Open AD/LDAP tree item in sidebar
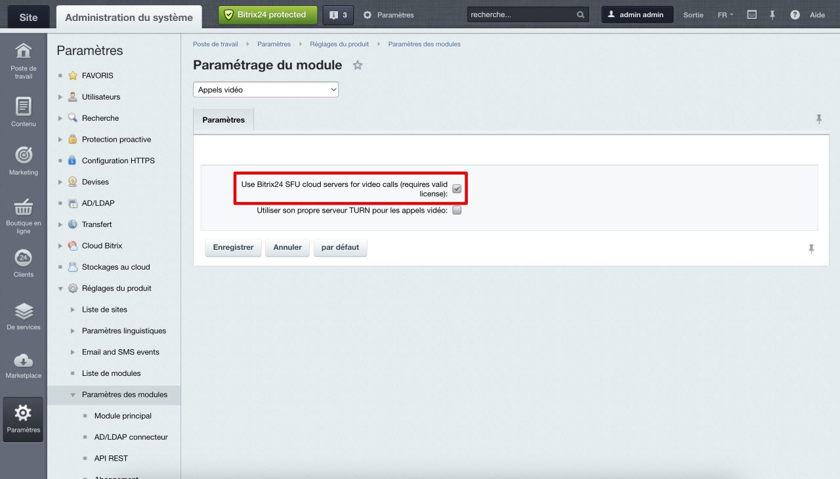The height and width of the screenshot is (479, 840). tap(98, 203)
